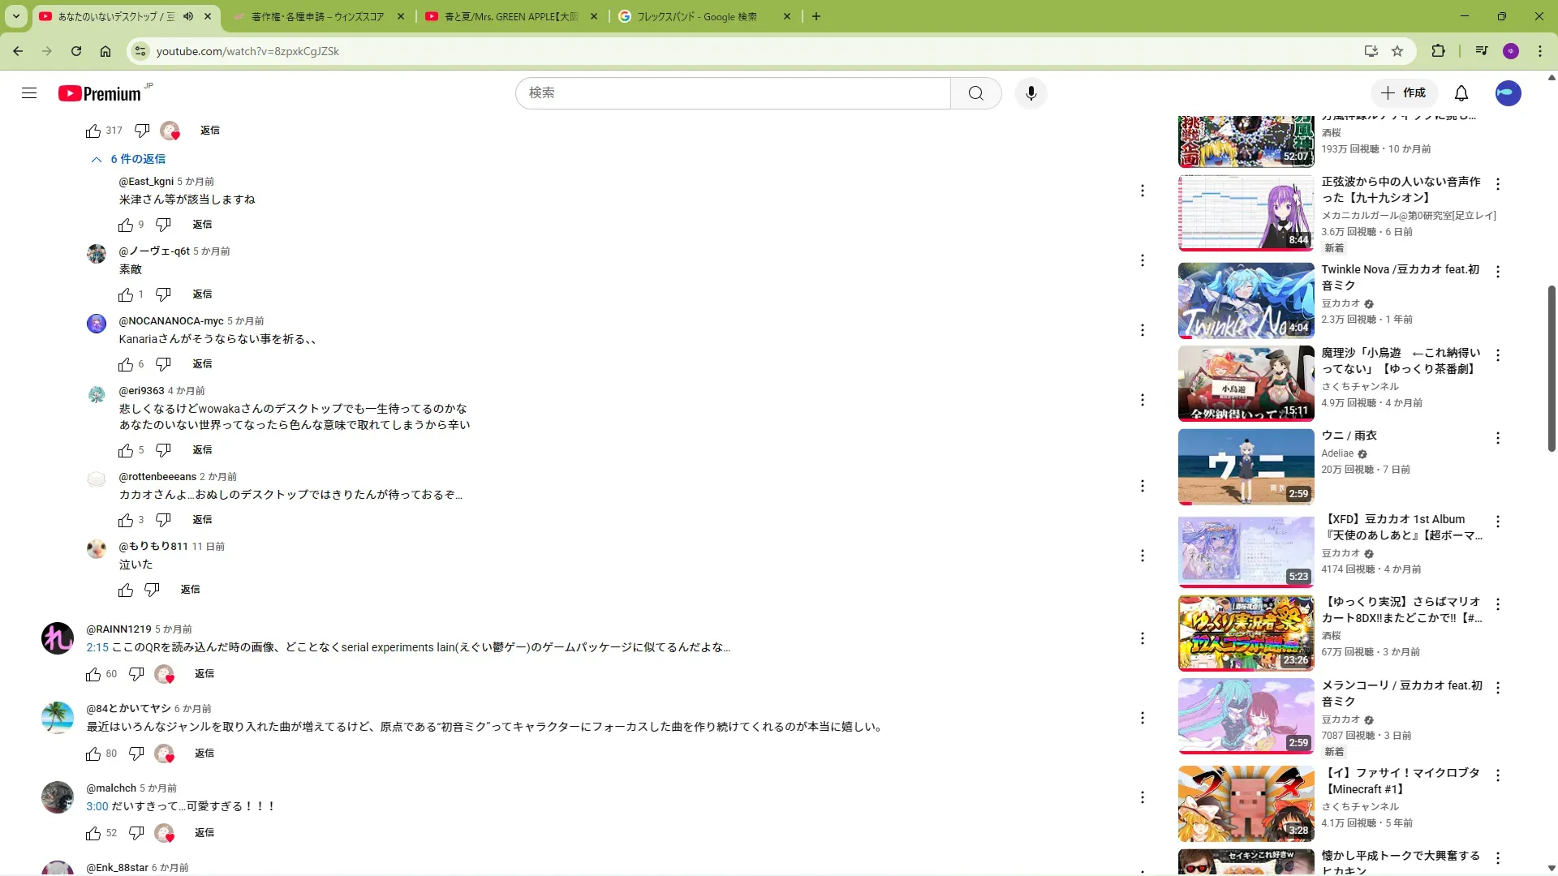This screenshot has height=876, width=1558.
Task: Open media control icon in browser toolbar
Action: click(x=1482, y=51)
